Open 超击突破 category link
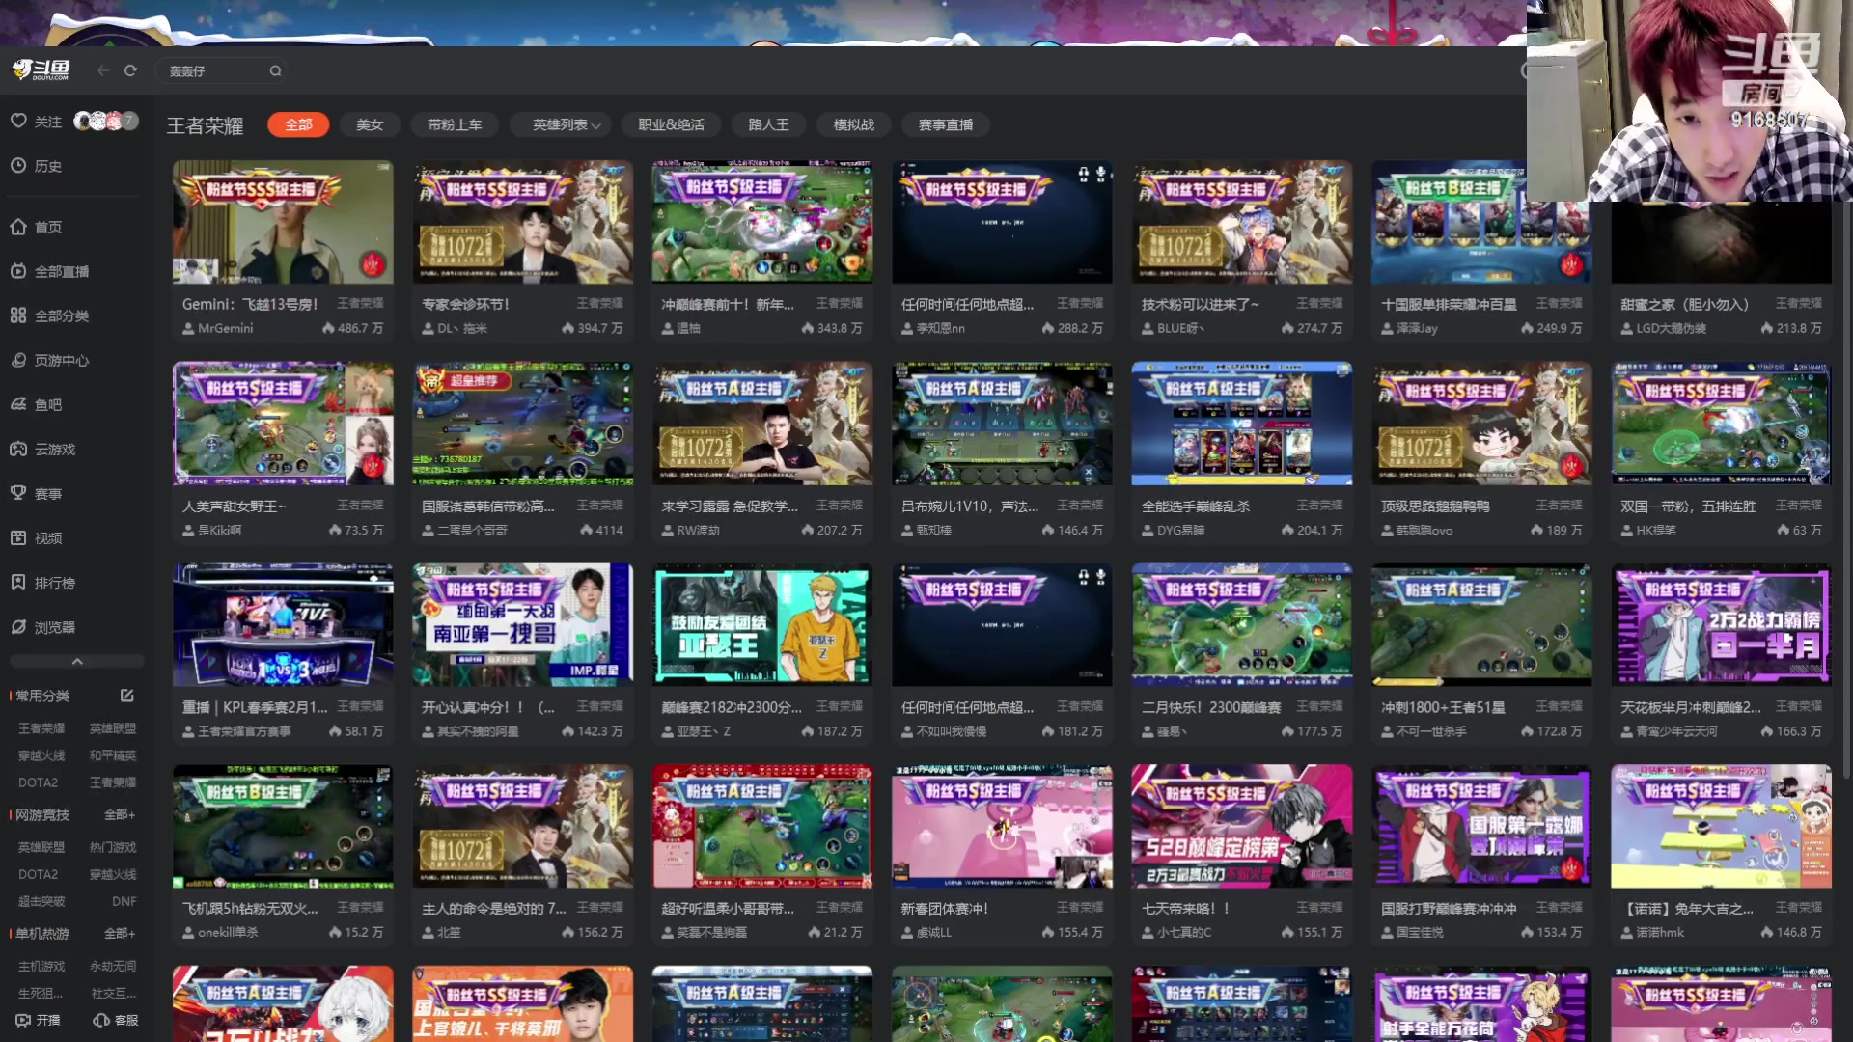Image resolution: width=1853 pixels, height=1042 pixels. (41, 901)
